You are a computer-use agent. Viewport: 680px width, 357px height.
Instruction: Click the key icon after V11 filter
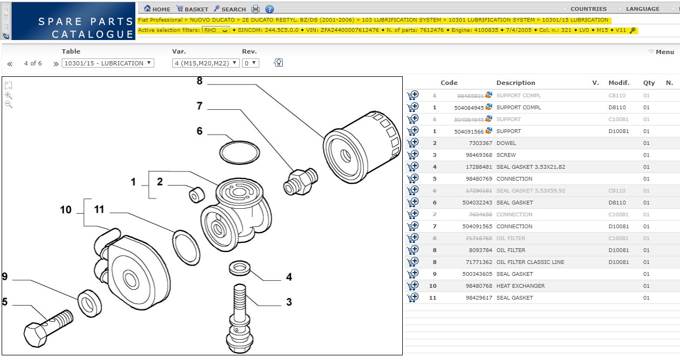pos(632,30)
